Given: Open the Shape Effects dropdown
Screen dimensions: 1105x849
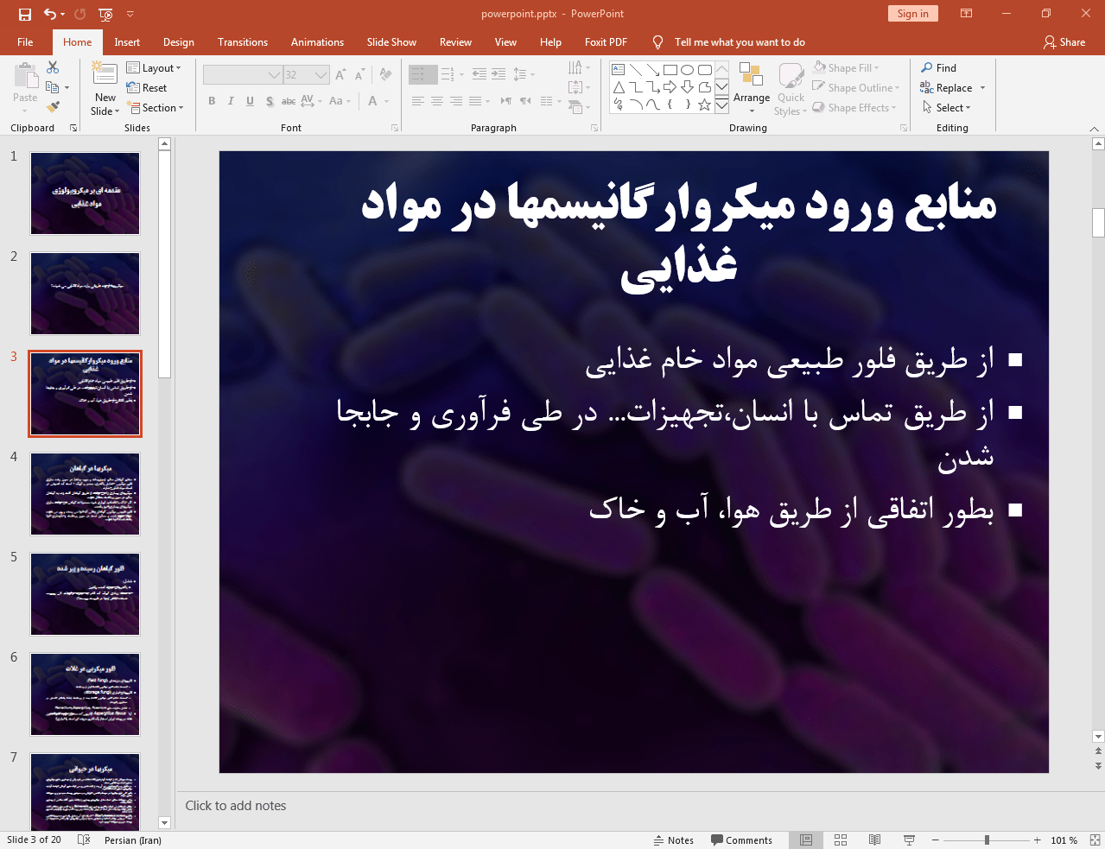Looking at the screenshot, I should tap(854, 107).
